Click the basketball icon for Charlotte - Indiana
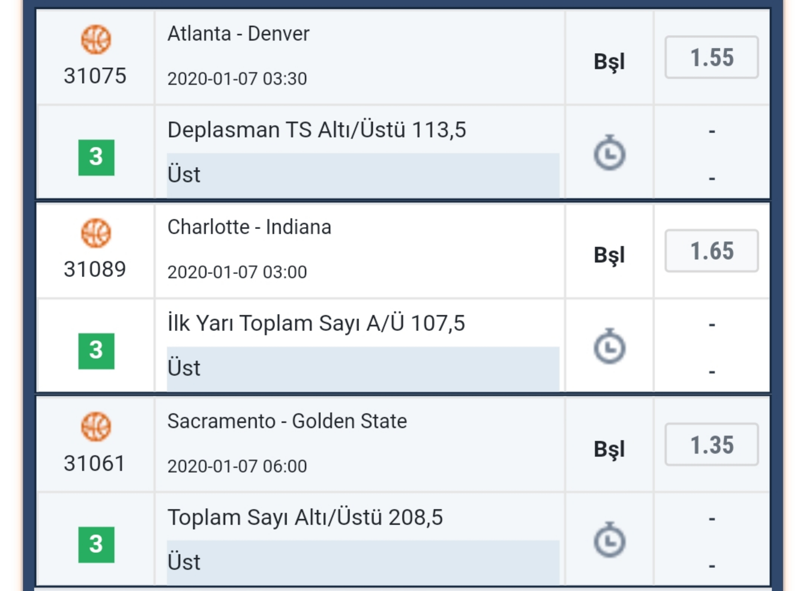Screen dimensions: 806x591 pos(96,233)
